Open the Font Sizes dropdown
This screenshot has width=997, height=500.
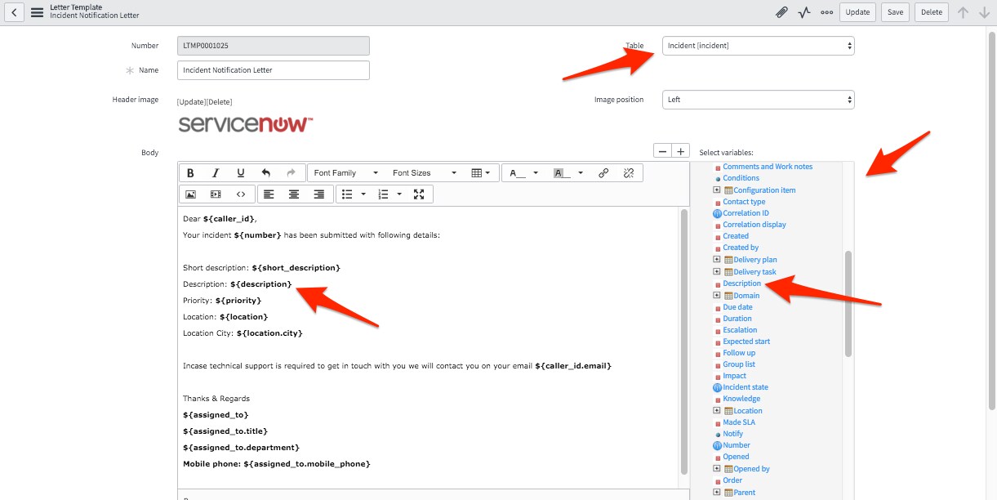tap(424, 173)
